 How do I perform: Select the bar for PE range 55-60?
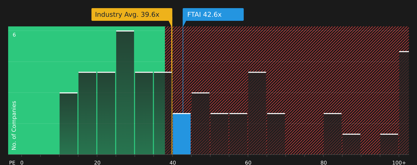tap(238, 134)
